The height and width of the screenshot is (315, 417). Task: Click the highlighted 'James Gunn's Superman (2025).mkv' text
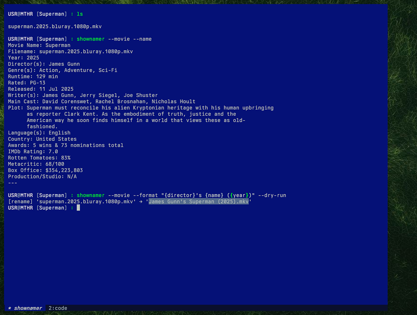point(199,202)
